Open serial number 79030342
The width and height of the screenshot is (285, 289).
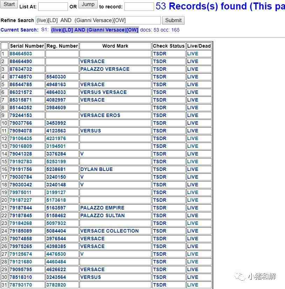point(21,185)
